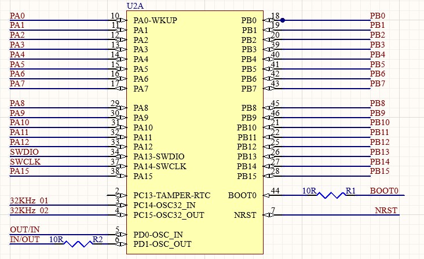Select the R2 resistor symbol

(x=79, y=245)
